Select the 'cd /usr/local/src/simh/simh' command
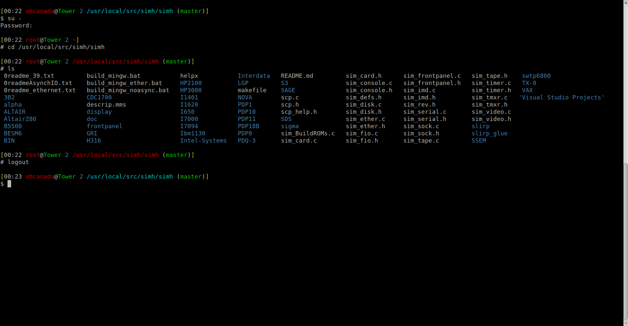Screen dimensions: 628x326 tap(56, 47)
